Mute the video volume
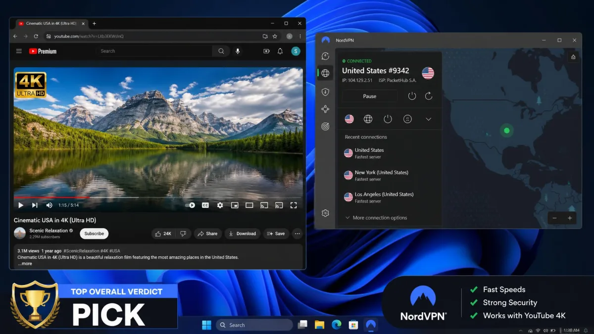The image size is (594, 334). 49,205
